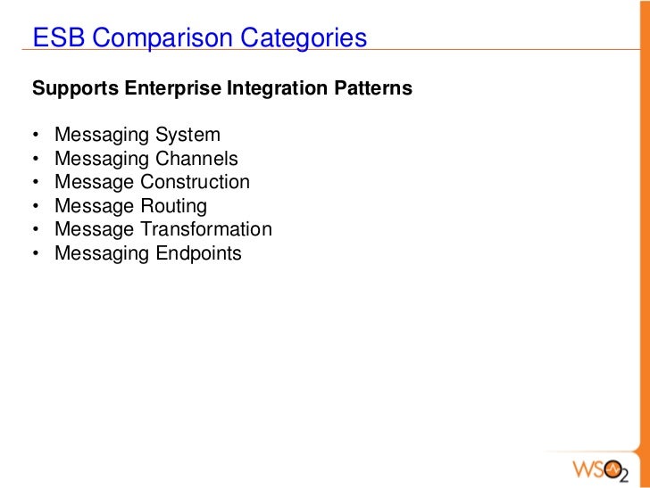Click the bullet dot before Messaging System

coord(36,135)
